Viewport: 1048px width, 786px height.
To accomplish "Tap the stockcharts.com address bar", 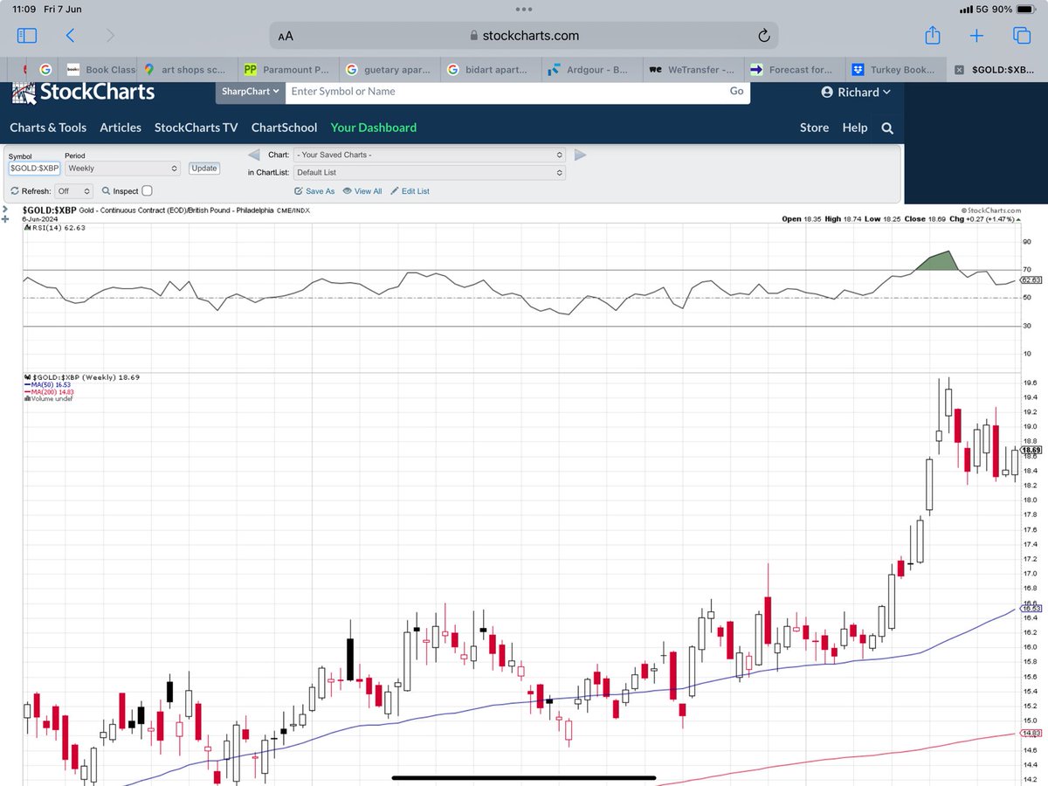I will (524, 36).
